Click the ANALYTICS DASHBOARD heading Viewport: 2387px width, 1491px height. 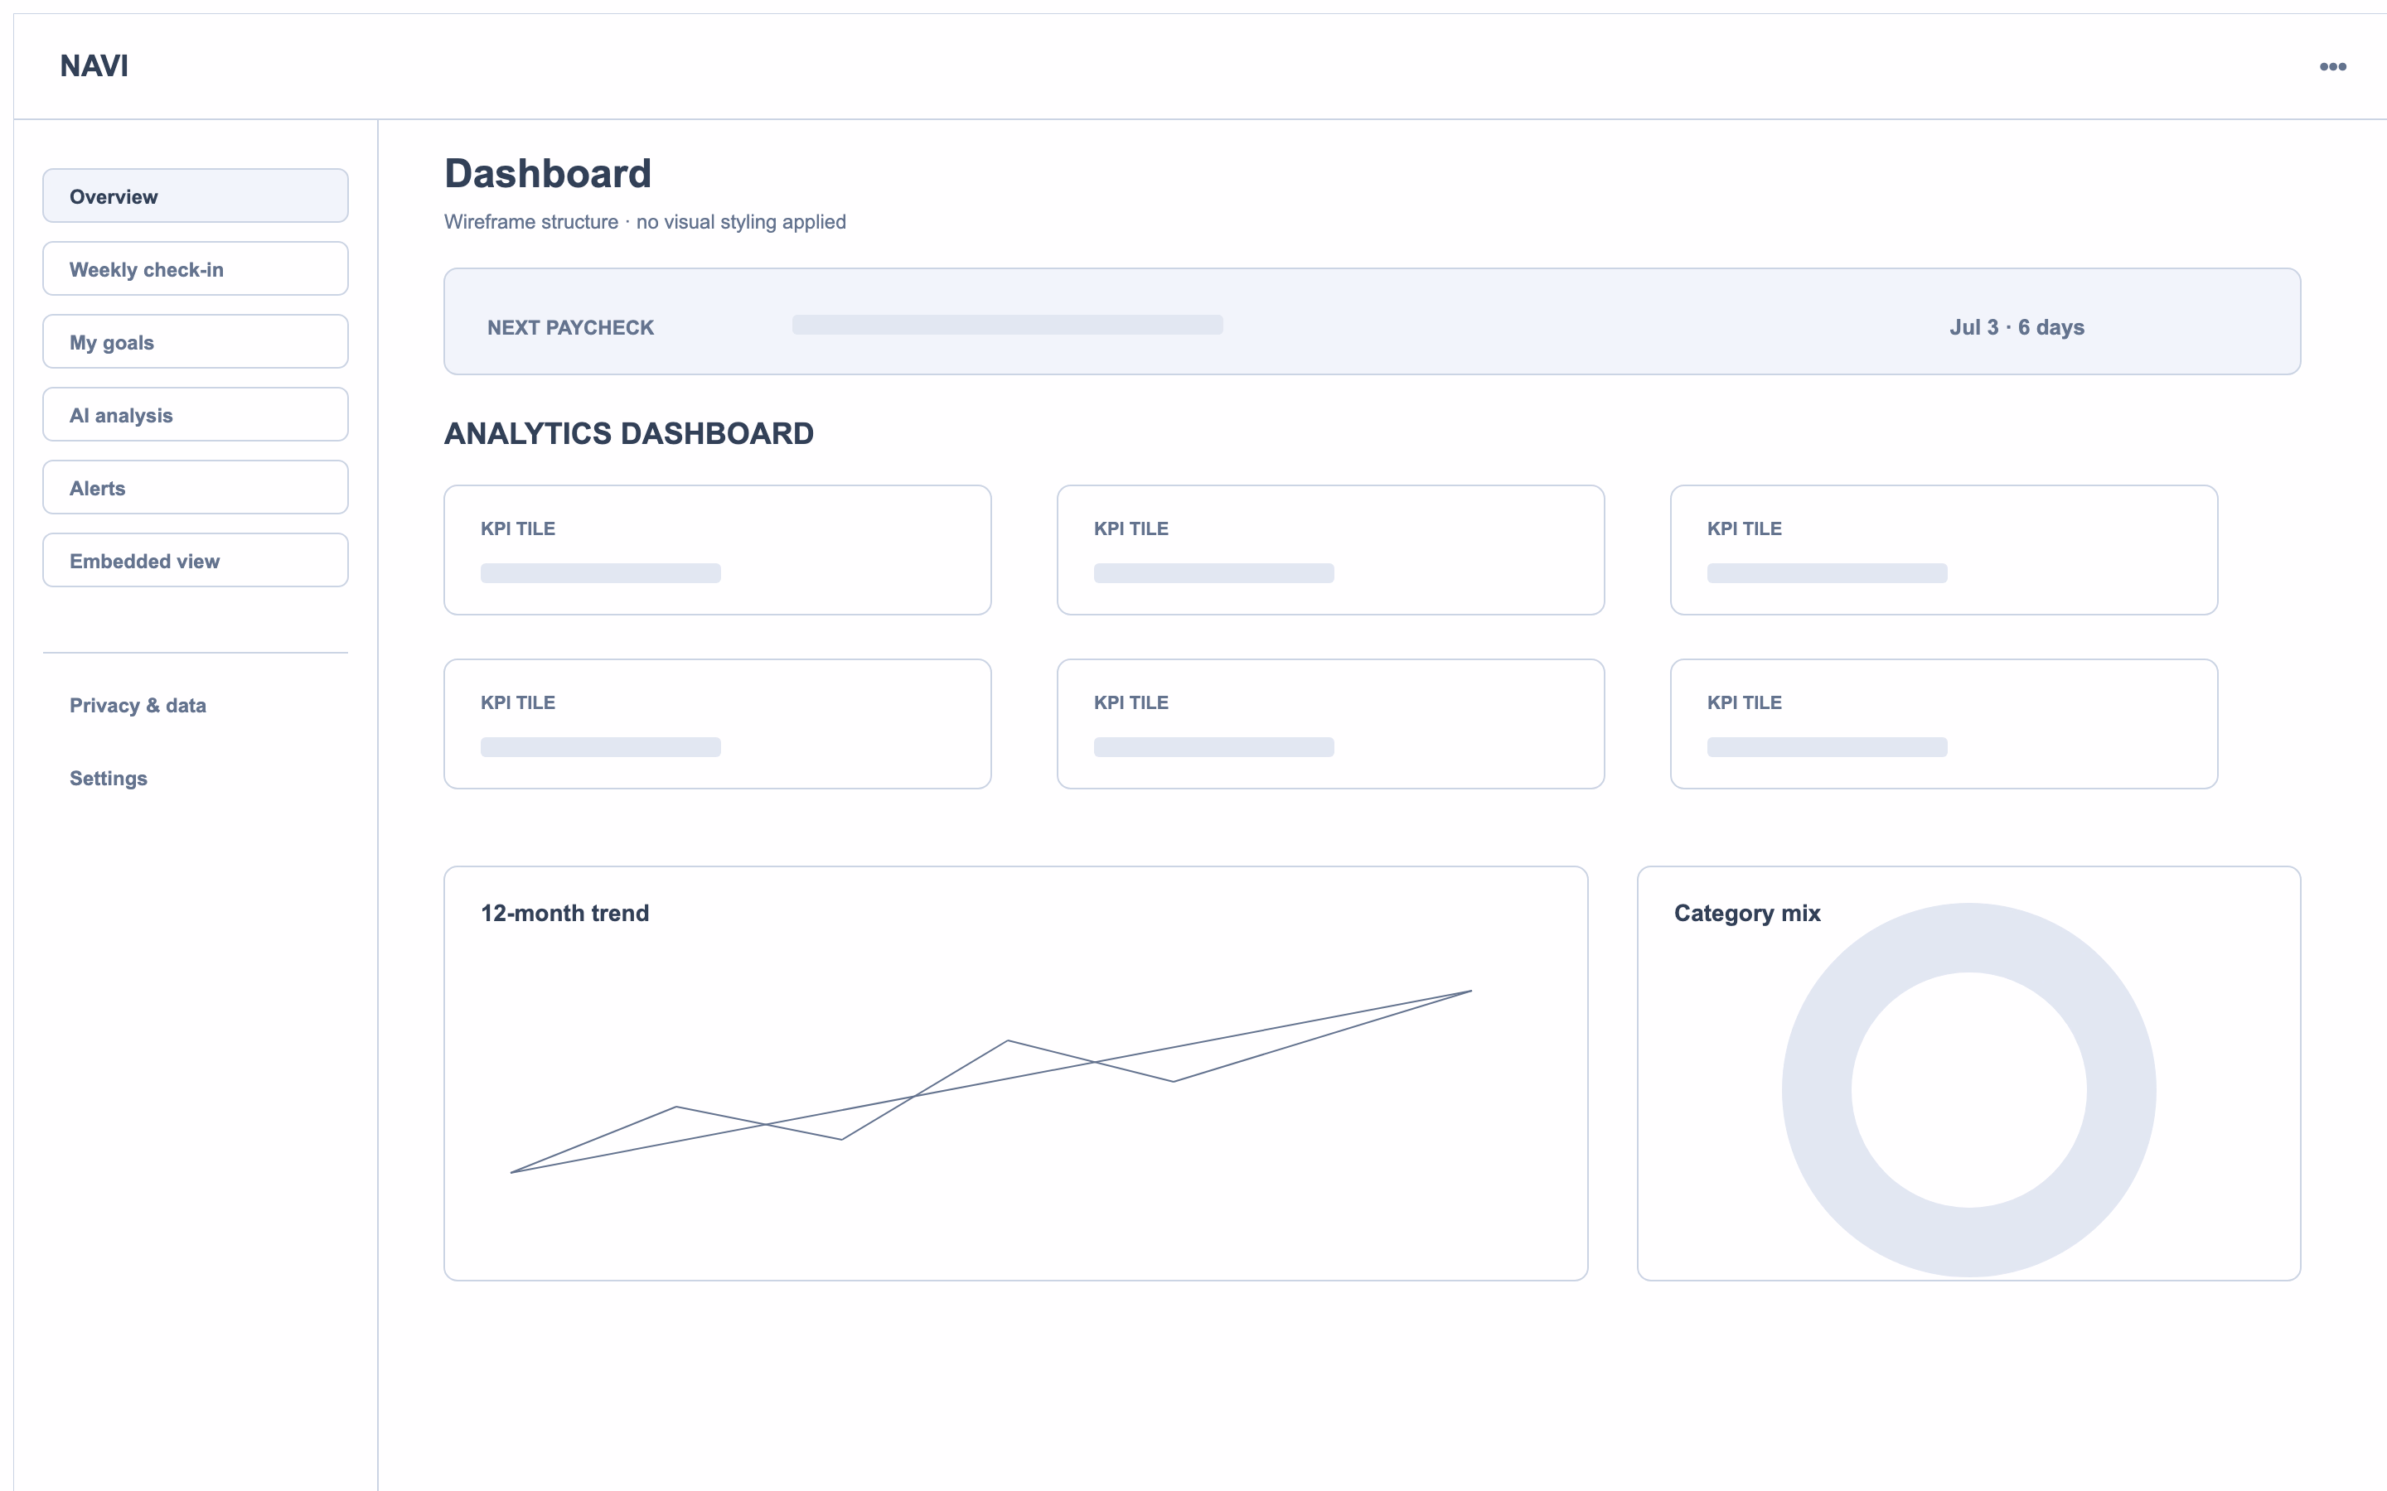click(x=628, y=434)
